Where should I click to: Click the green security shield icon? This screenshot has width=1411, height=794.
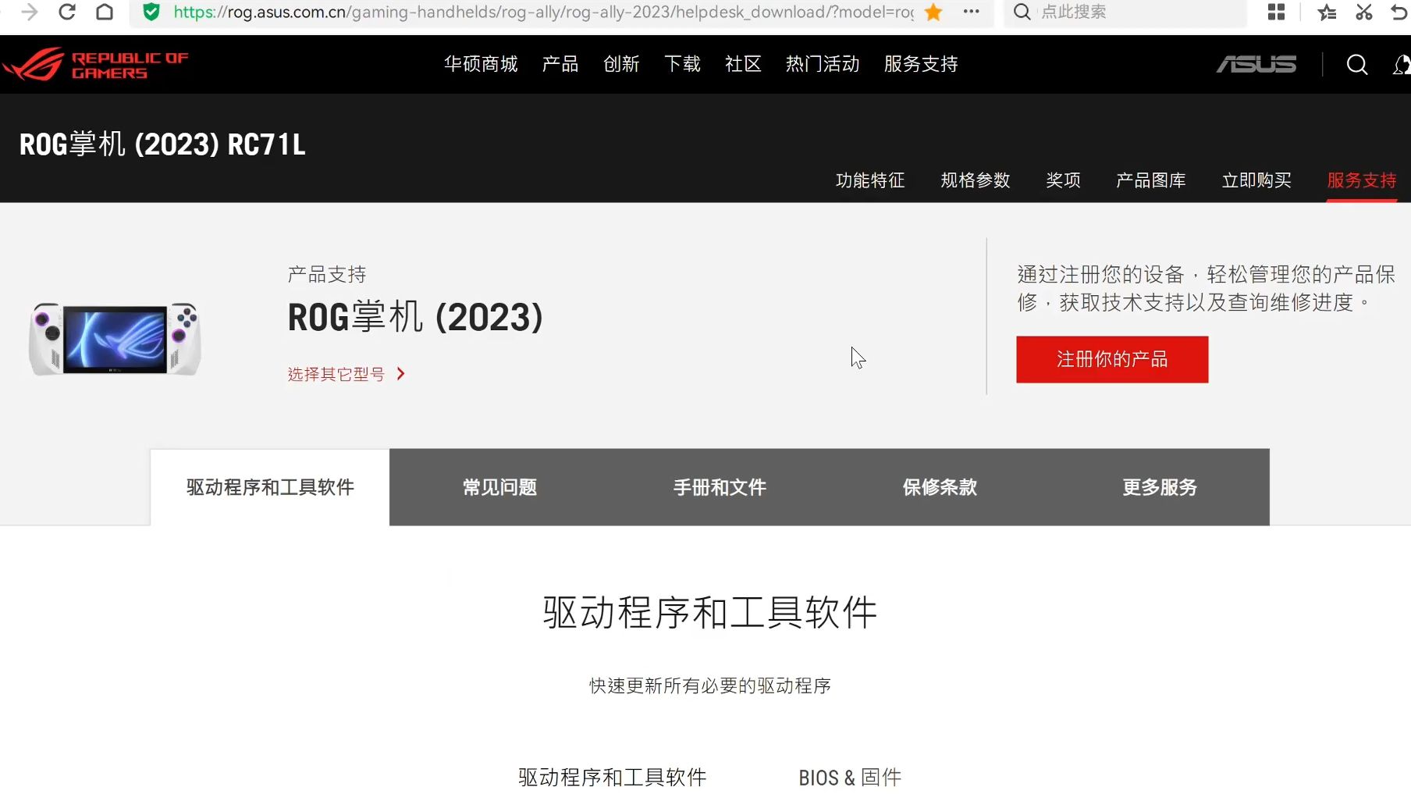pos(151,12)
